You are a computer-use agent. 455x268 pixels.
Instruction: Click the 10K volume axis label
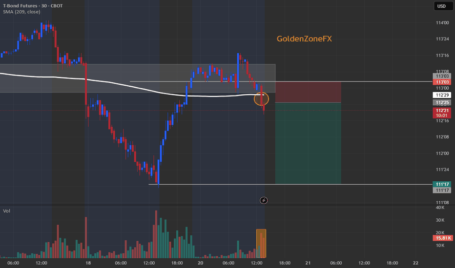pyautogui.click(x=440, y=246)
